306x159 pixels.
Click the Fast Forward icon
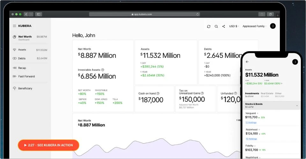[14, 76]
